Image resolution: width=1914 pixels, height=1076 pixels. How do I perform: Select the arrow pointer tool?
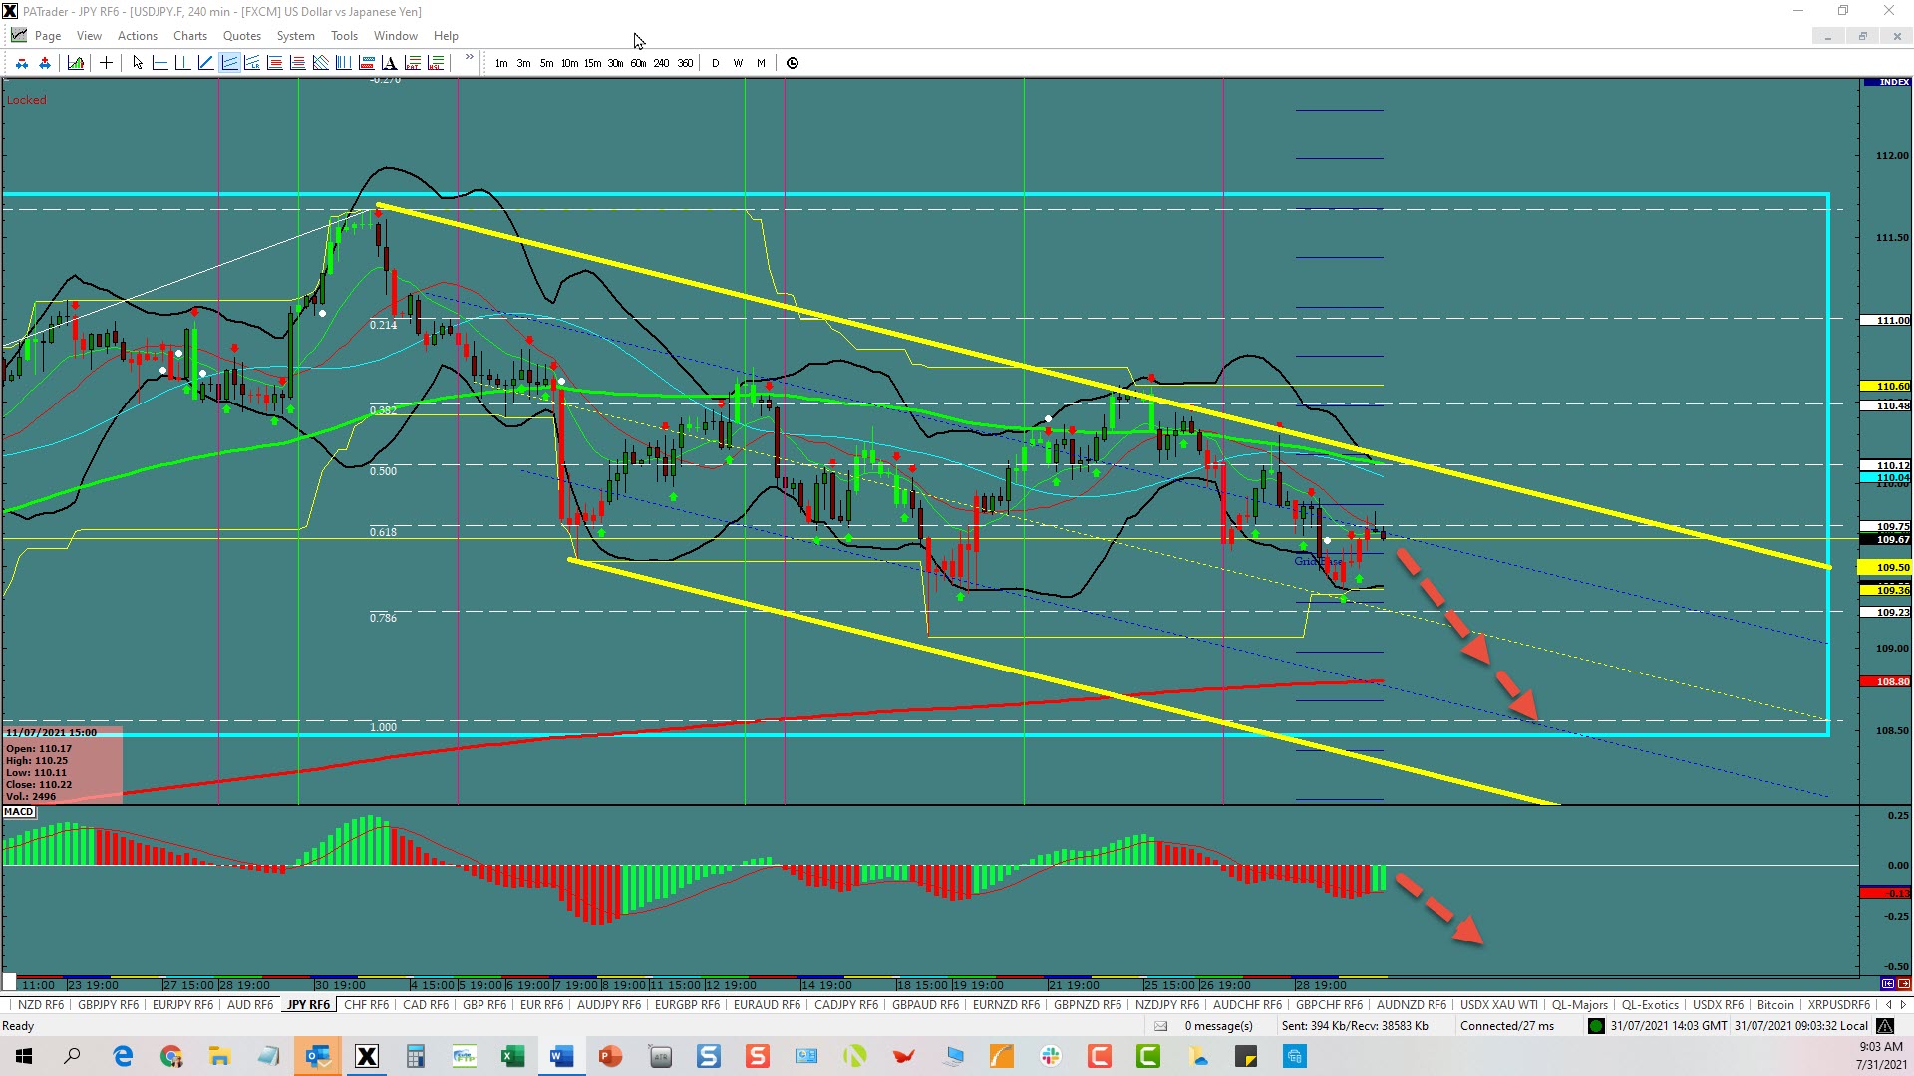138,63
